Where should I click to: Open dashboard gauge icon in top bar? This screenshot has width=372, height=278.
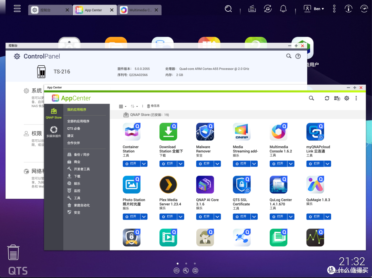click(364, 9)
